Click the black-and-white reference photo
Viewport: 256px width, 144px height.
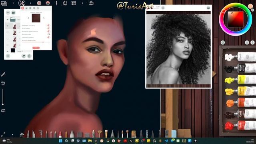click(178, 49)
